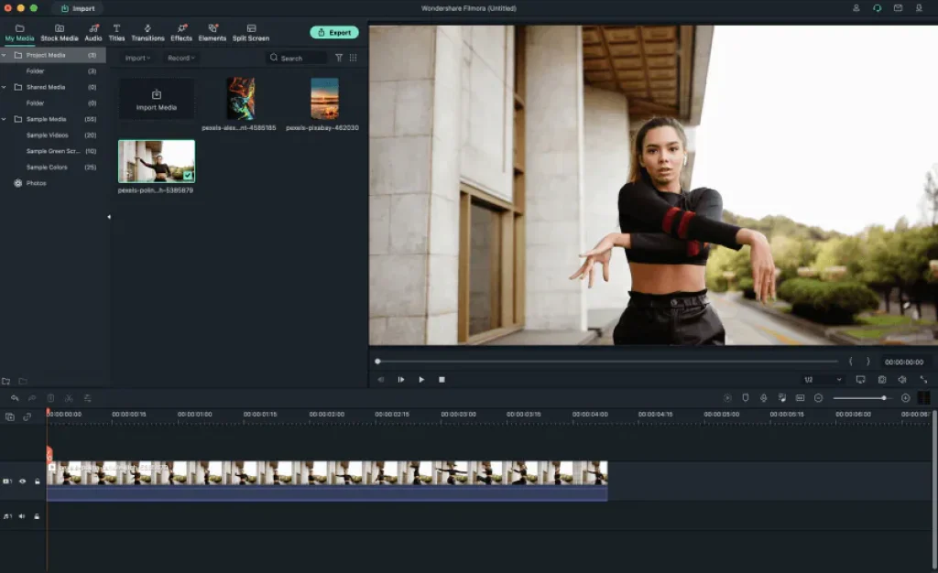This screenshot has height=573, width=938.
Task: Toggle the grid view icon in media panel
Action: pos(353,58)
